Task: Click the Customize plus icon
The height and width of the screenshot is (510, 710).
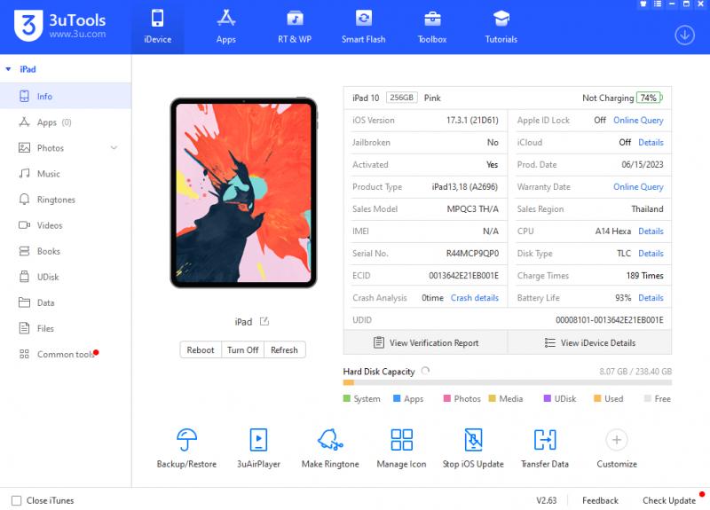Action: pyautogui.click(x=616, y=439)
